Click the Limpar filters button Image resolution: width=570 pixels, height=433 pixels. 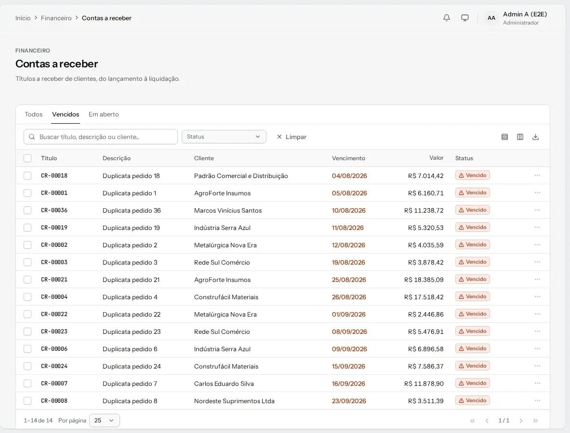(292, 137)
